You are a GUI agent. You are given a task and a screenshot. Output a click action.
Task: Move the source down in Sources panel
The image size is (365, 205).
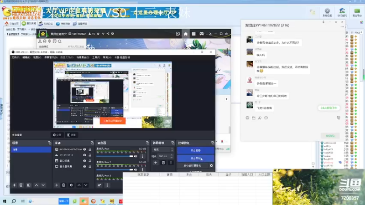coord(86,185)
